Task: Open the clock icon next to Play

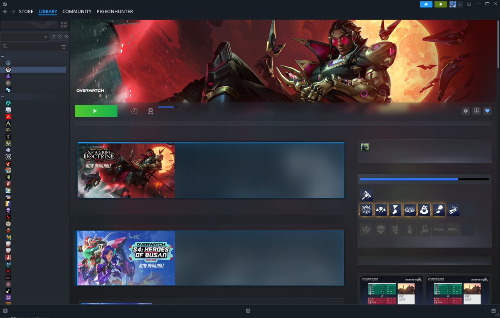Action: point(134,111)
